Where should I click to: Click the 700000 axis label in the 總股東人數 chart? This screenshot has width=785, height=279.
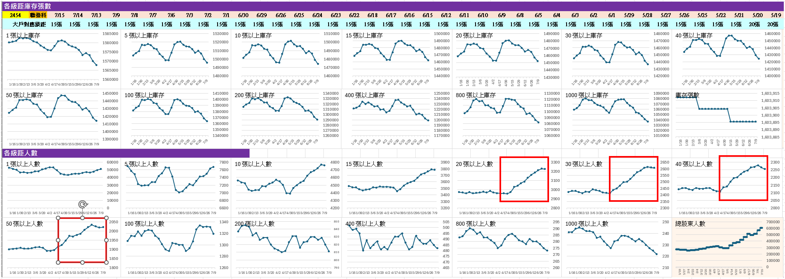click(773, 222)
